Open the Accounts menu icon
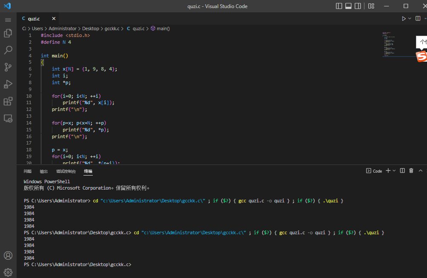 [8, 255]
